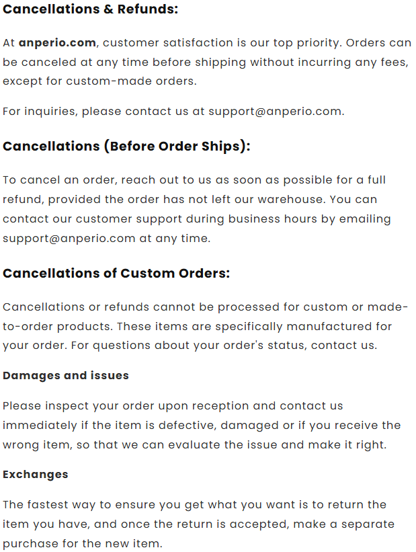This screenshot has height=552, width=416.
Task: Click the 'Cancellations & Refunds:' heading
Action: [x=91, y=10]
